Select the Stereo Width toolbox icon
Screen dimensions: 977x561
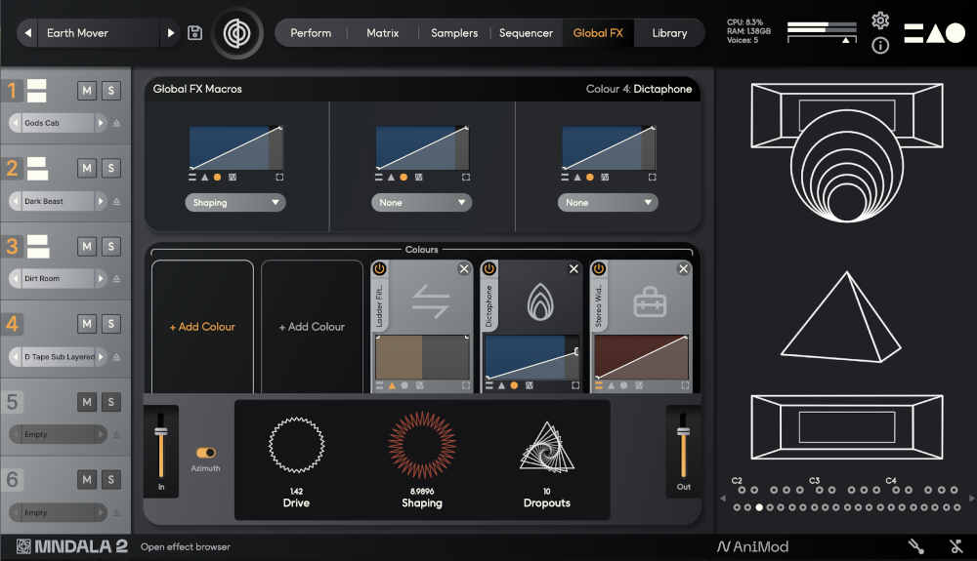pos(650,303)
